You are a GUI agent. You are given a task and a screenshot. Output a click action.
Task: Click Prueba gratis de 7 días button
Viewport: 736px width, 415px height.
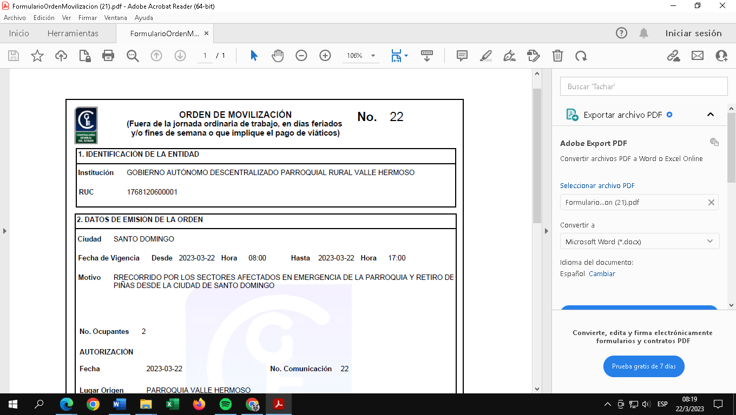pos(643,366)
